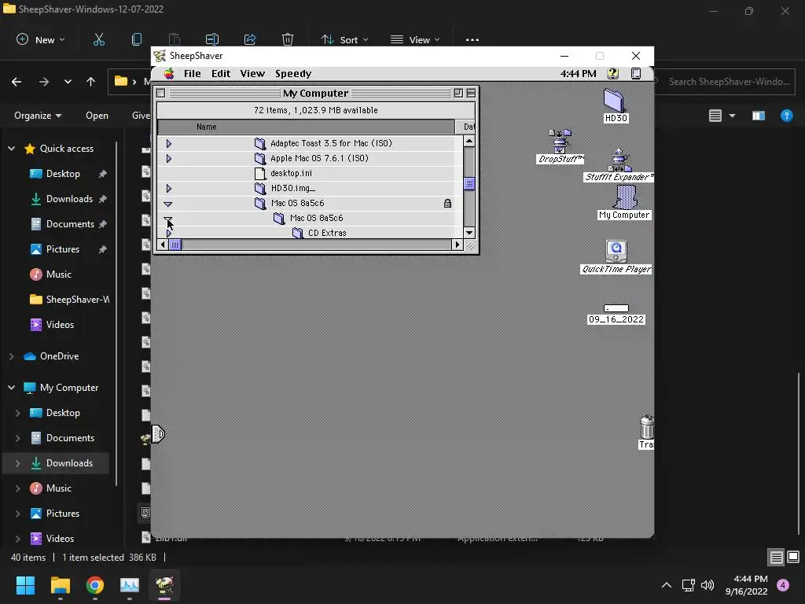Click the Rename icon in Explorer toolbar
The image size is (805, 604).
212,39
